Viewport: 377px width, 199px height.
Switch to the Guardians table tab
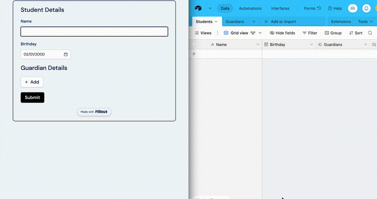(x=235, y=22)
